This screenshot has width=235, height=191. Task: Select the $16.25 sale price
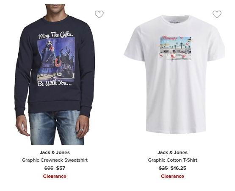tap(178, 168)
